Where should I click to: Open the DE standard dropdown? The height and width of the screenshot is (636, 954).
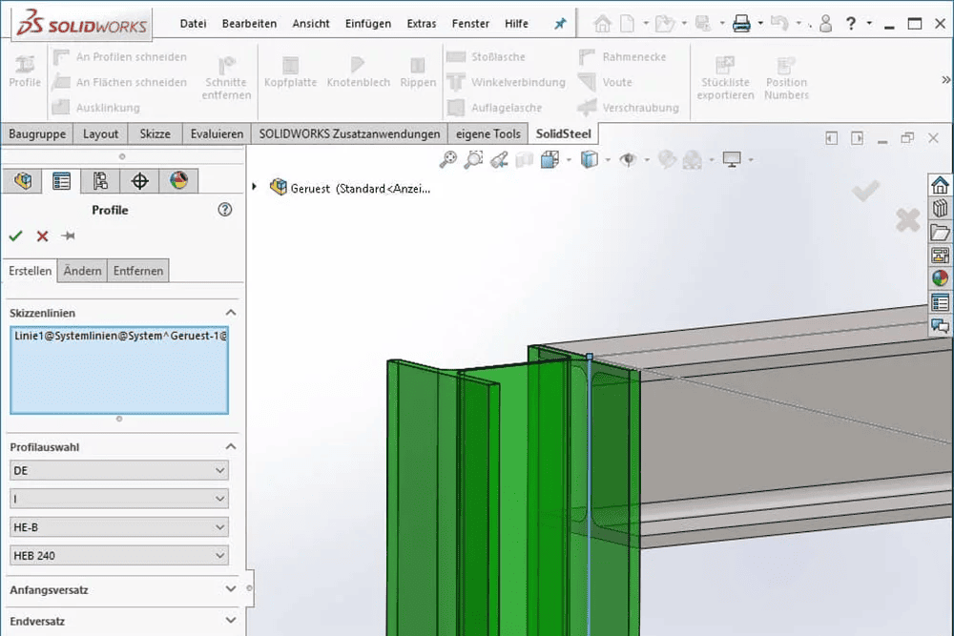(x=119, y=470)
